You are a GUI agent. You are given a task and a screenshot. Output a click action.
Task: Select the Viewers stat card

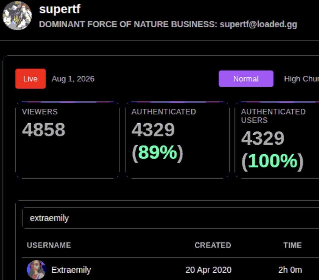tap(68, 140)
